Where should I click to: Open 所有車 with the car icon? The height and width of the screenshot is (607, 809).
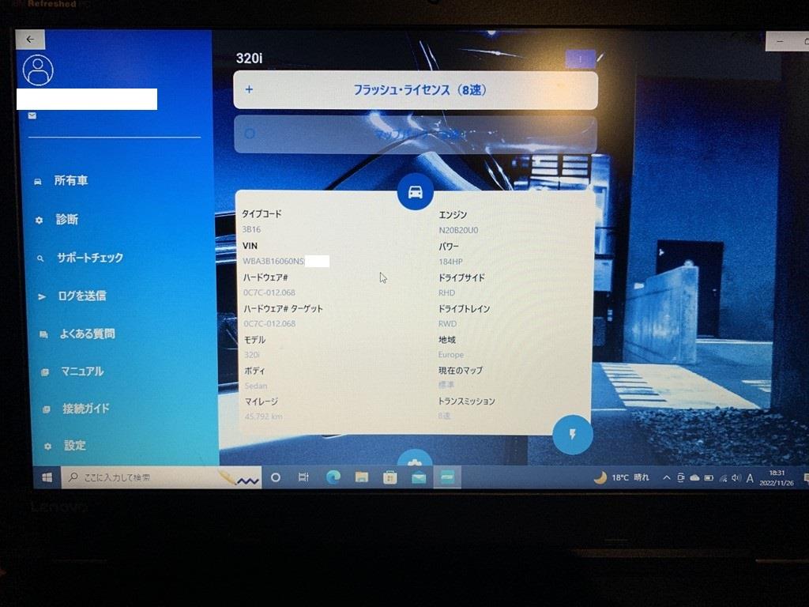tap(61, 181)
